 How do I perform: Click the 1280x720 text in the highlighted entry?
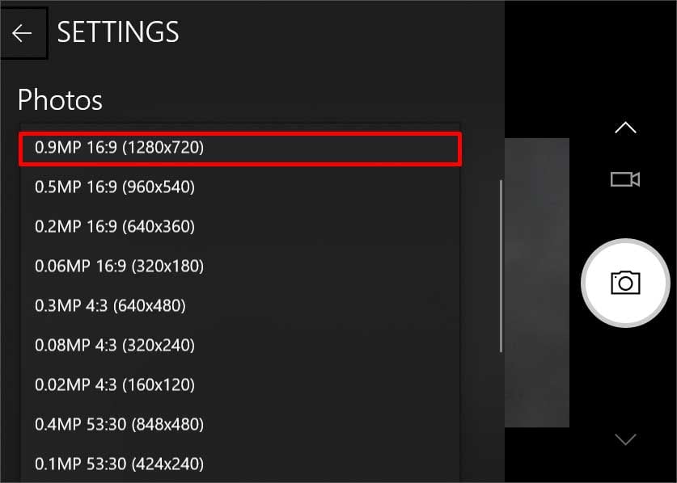pos(163,148)
